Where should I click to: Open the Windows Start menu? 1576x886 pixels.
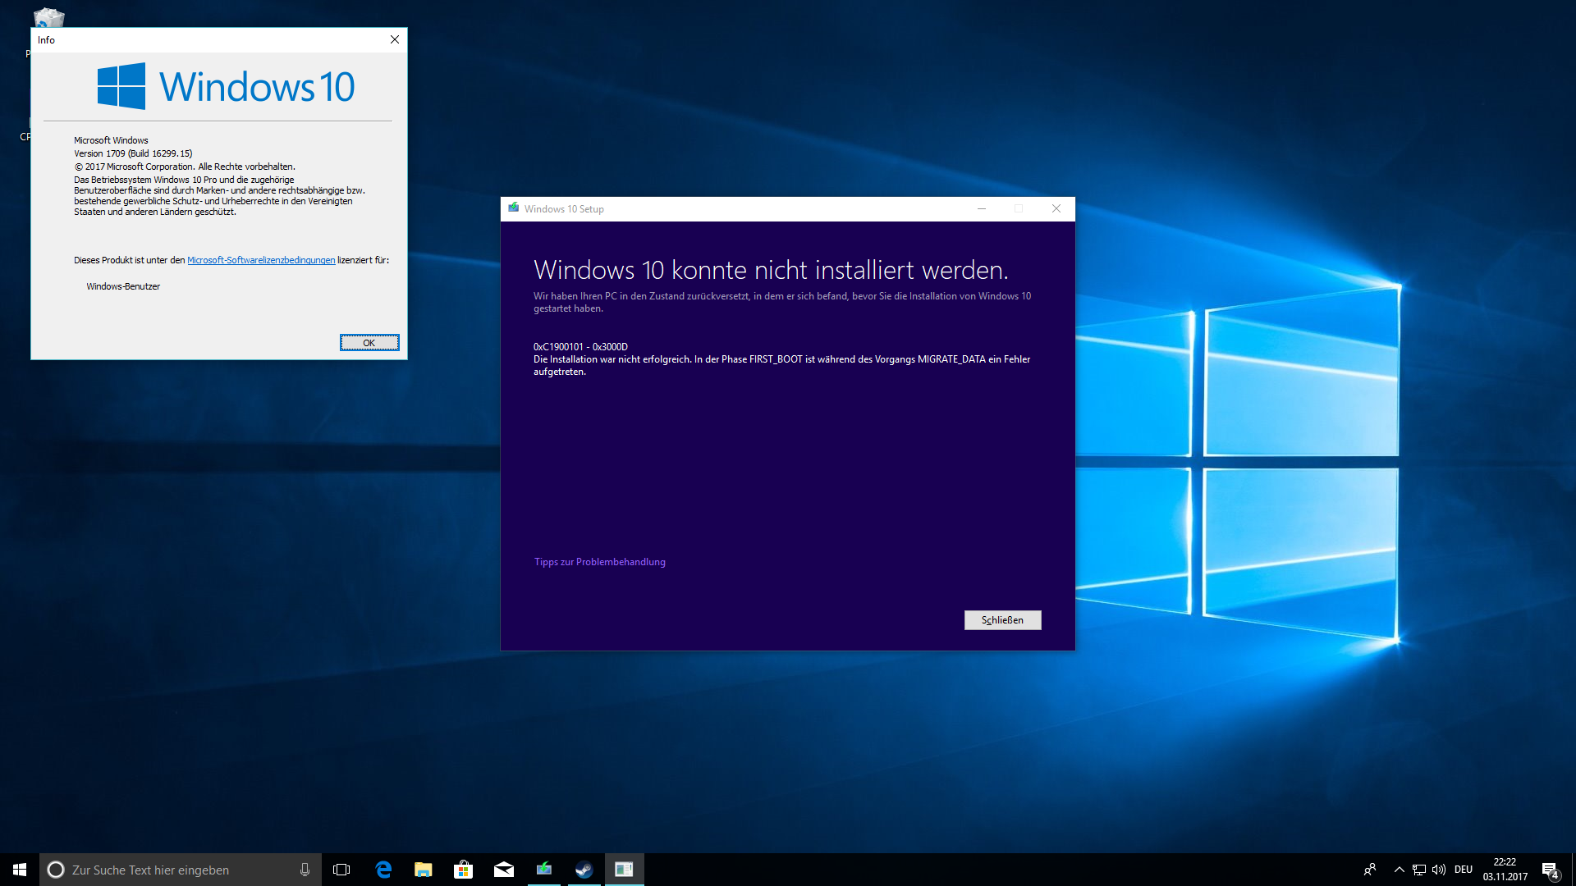[x=20, y=870]
